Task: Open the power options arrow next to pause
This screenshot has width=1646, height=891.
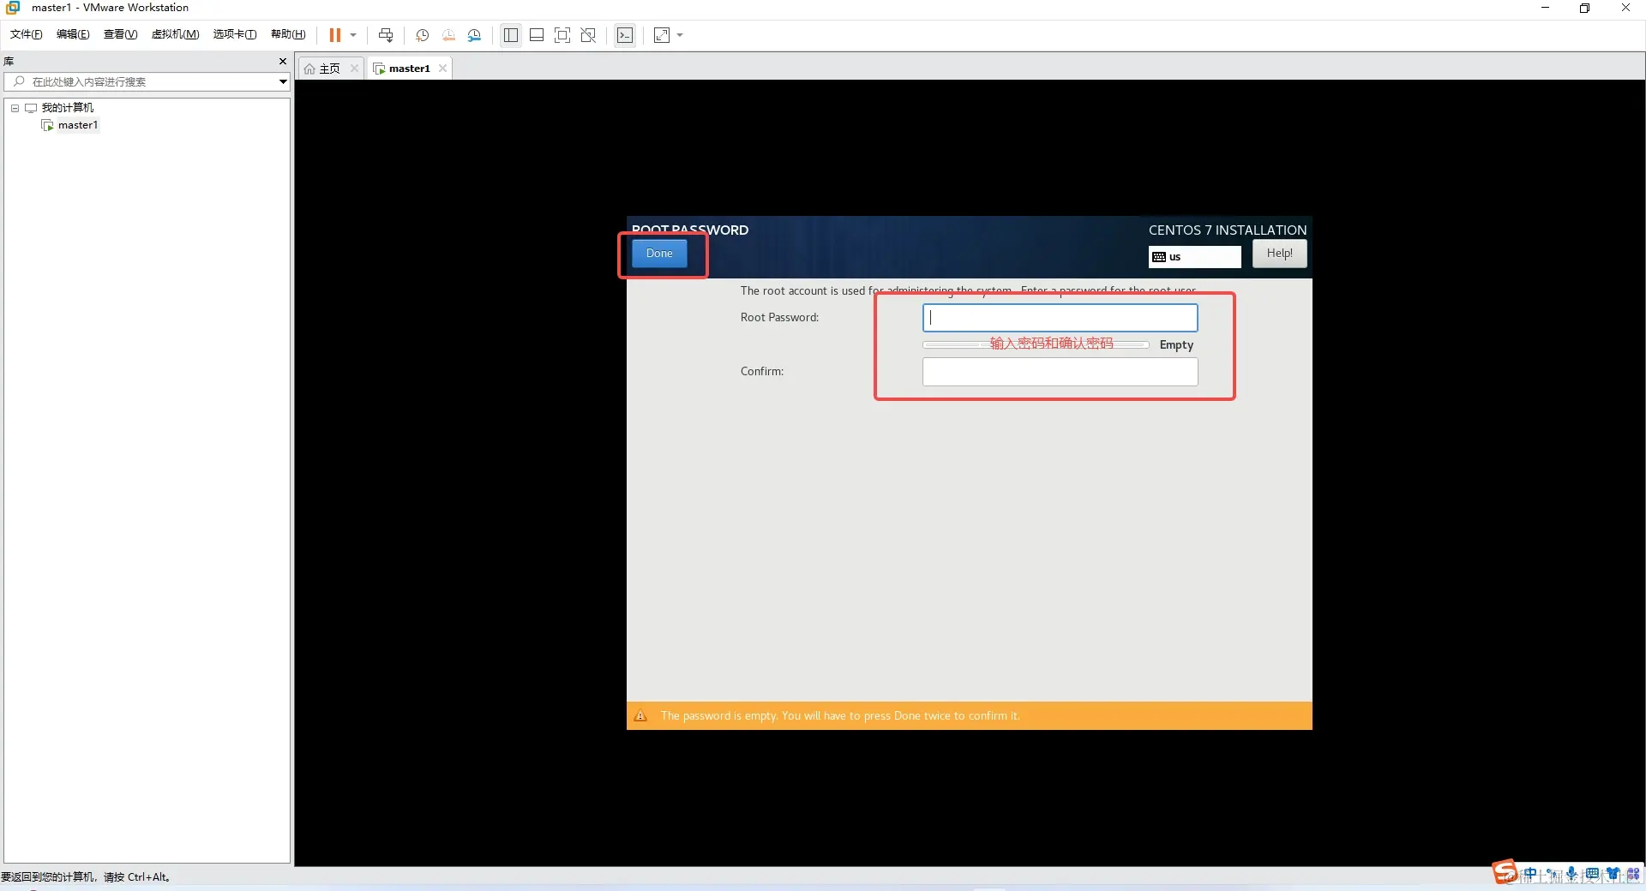Action: [353, 35]
